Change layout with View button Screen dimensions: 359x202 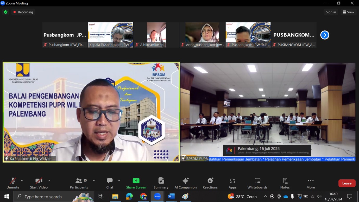click(x=348, y=12)
